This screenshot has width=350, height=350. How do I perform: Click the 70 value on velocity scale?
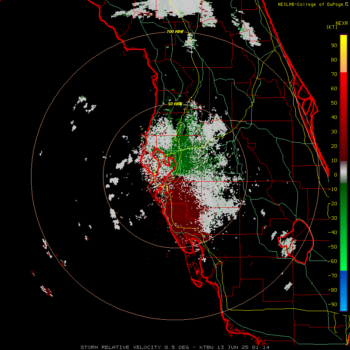334,74
